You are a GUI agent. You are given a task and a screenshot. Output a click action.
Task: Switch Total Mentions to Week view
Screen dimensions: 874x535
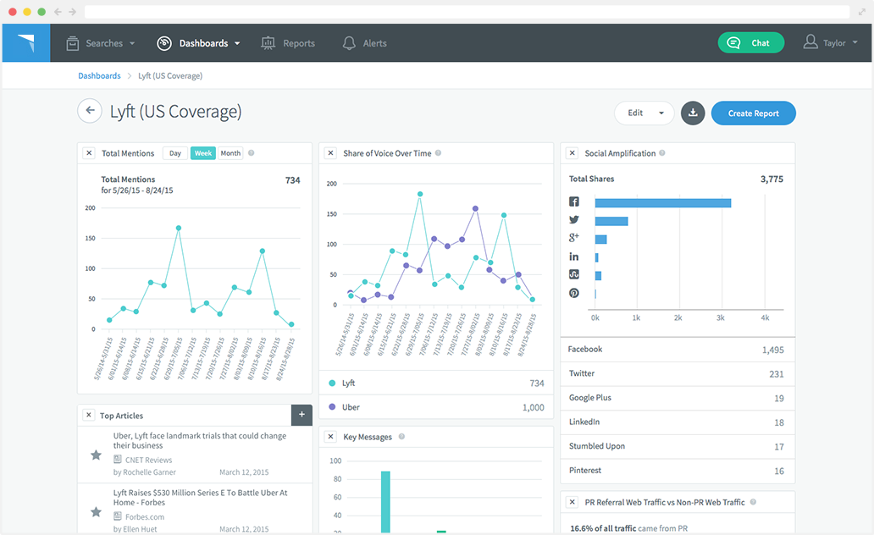(203, 153)
